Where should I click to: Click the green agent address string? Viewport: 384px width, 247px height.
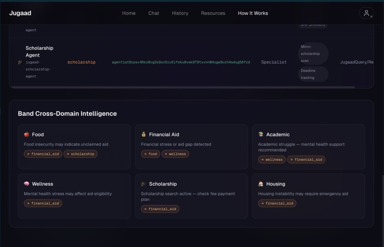(x=181, y=62)
